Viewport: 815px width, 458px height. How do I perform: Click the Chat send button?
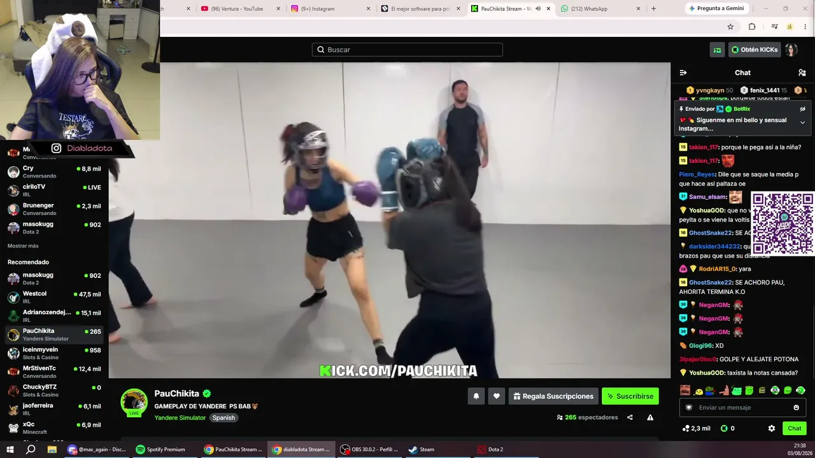tap(795, 428)
